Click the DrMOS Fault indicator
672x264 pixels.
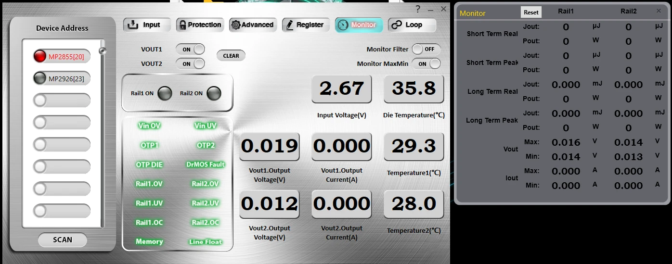coord(206,164)
